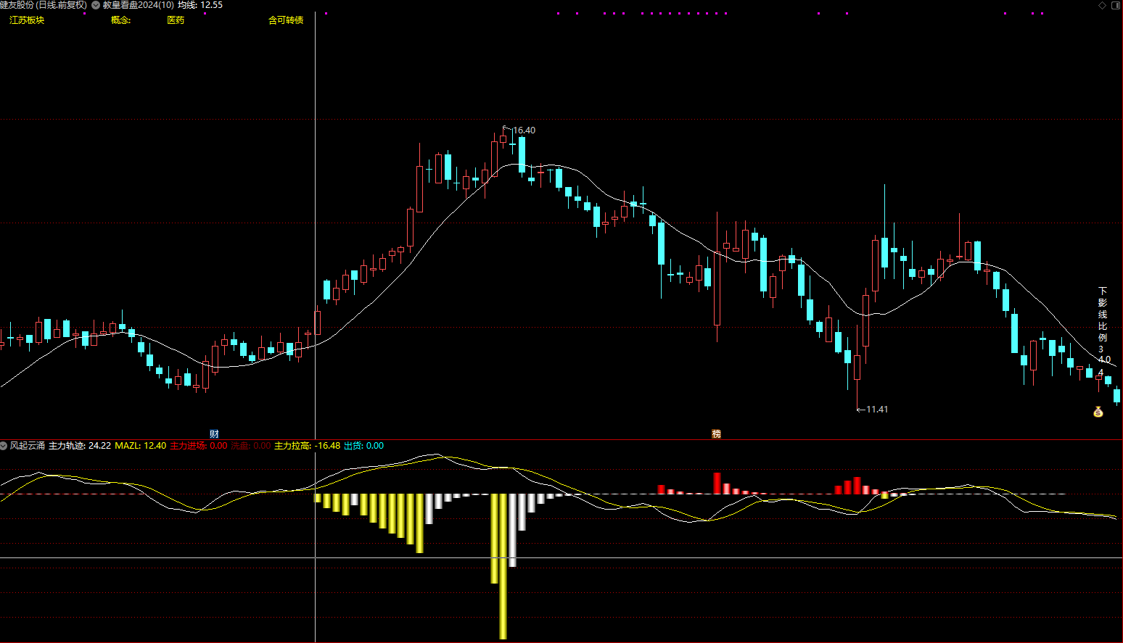Image resolution: width=1123 pixels, height=643 pixels.
Task: Open the 风起云涌 indicator dropdown arrow
Action: tap(4, 446)
